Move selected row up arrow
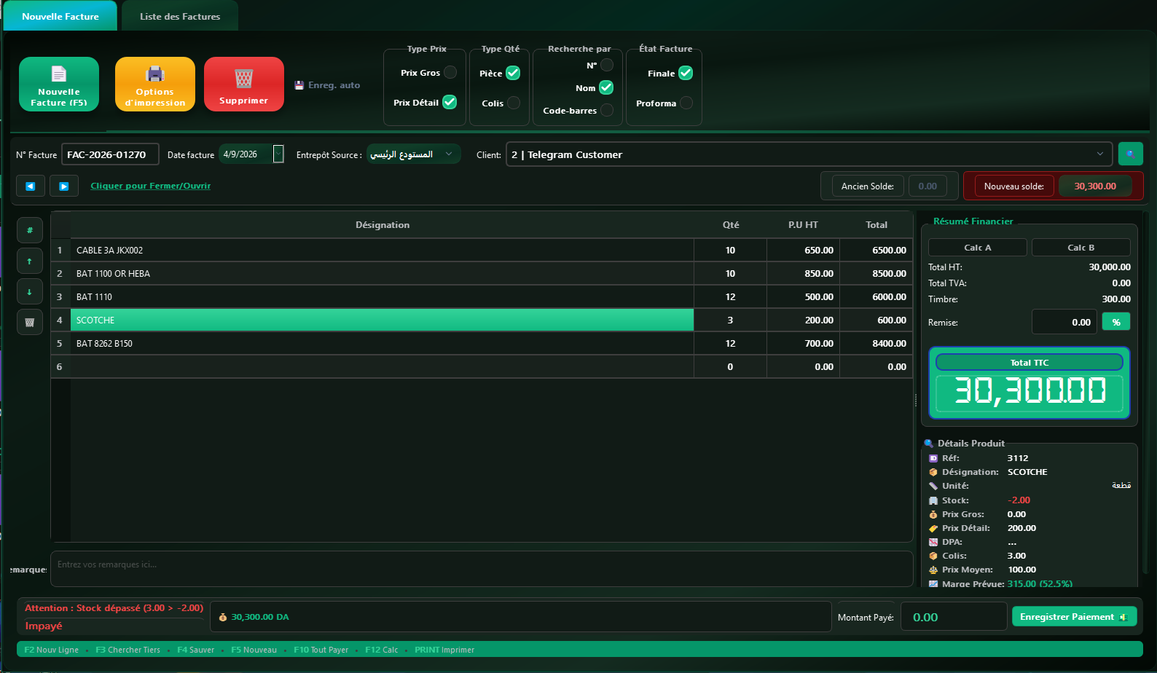Image resolution: width=1157 pixels, height=673 pixels. 30,261
